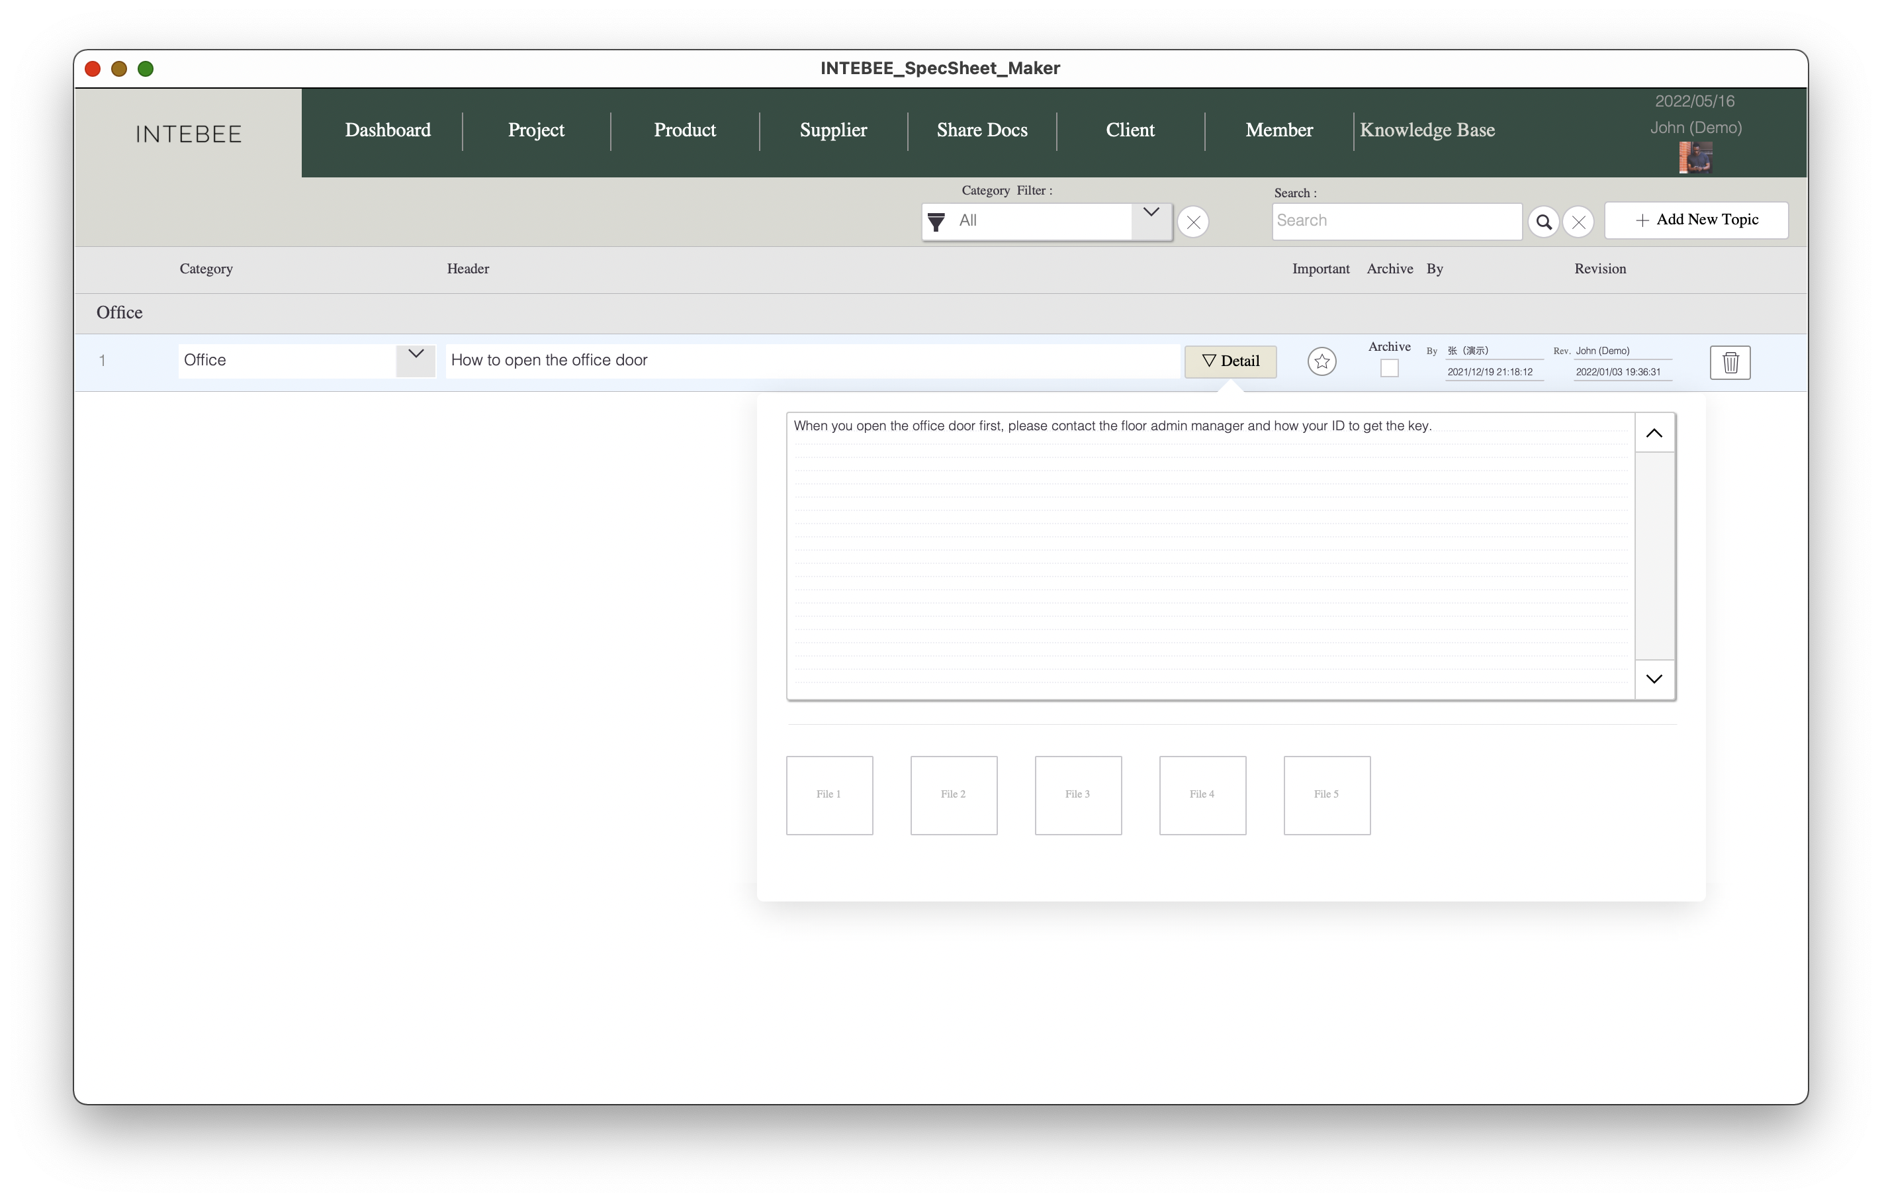This screenshot has width=1882, height=1202.
Task: Click John (Demo) profile avatar
Action: (x=1695, y=157)
